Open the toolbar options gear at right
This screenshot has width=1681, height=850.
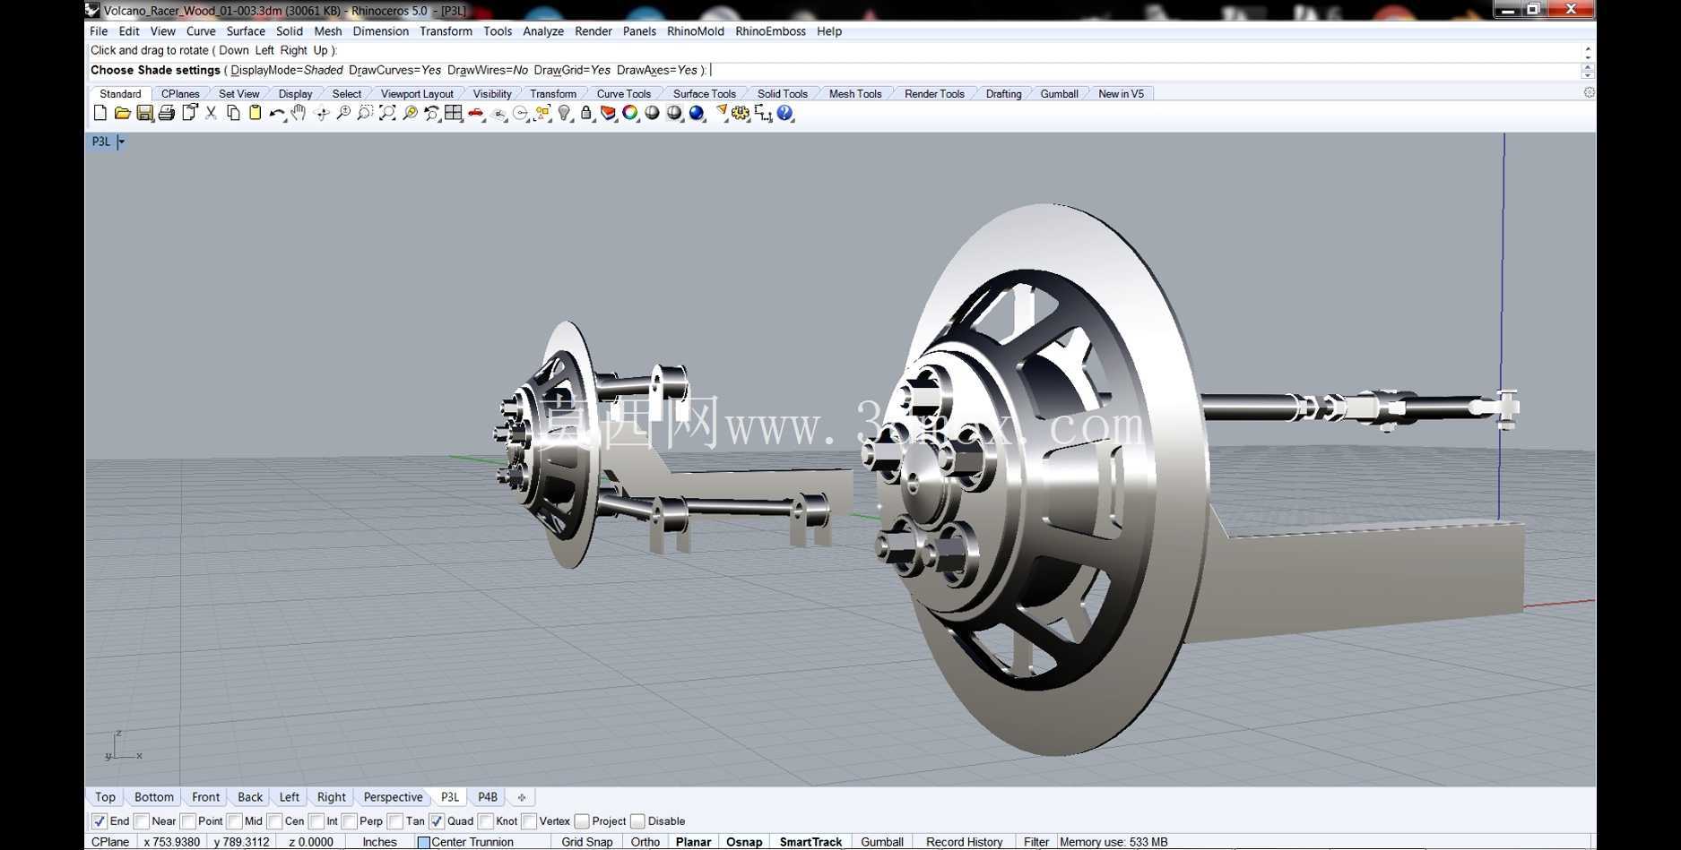[x=1589, y=92]
